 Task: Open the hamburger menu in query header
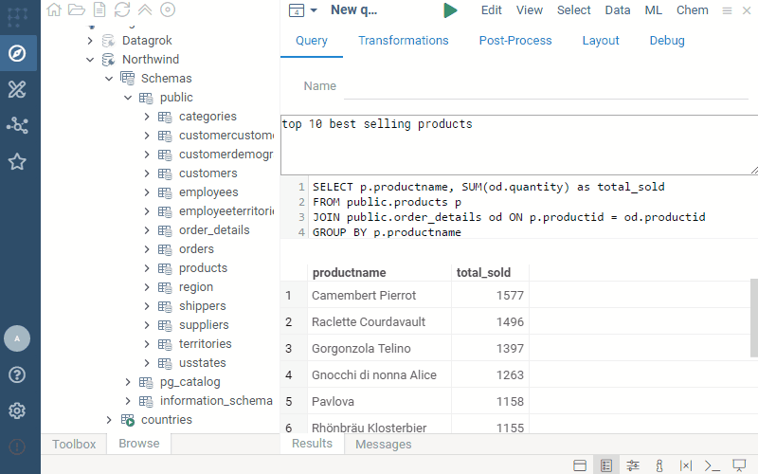tap(727, 10)
